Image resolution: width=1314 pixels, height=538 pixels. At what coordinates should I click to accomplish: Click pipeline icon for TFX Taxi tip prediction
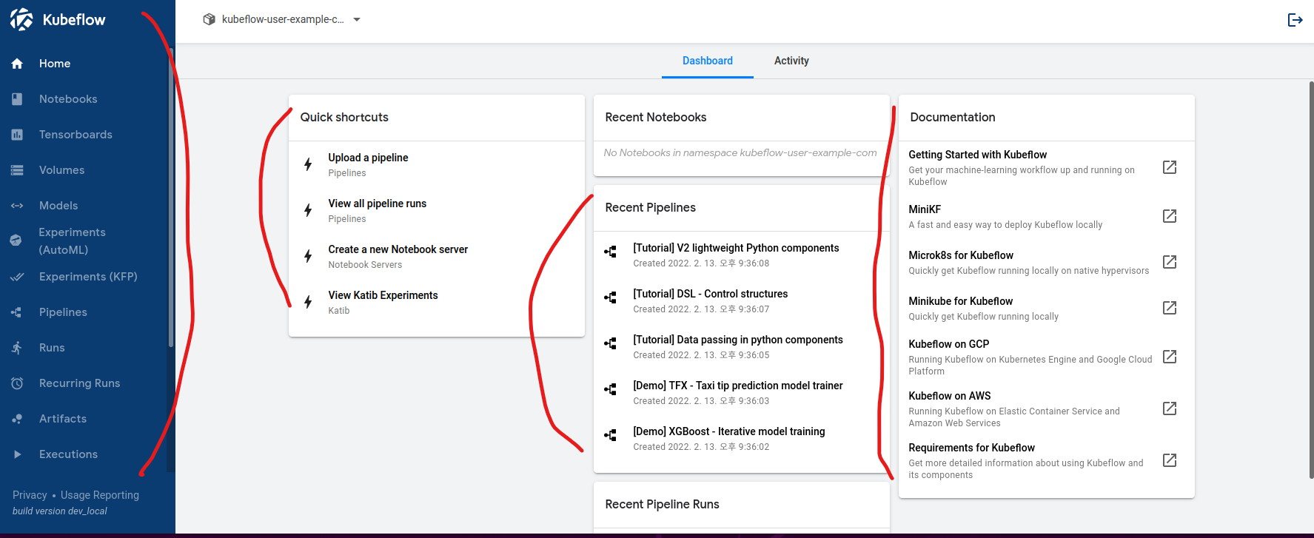coord(610,389)
